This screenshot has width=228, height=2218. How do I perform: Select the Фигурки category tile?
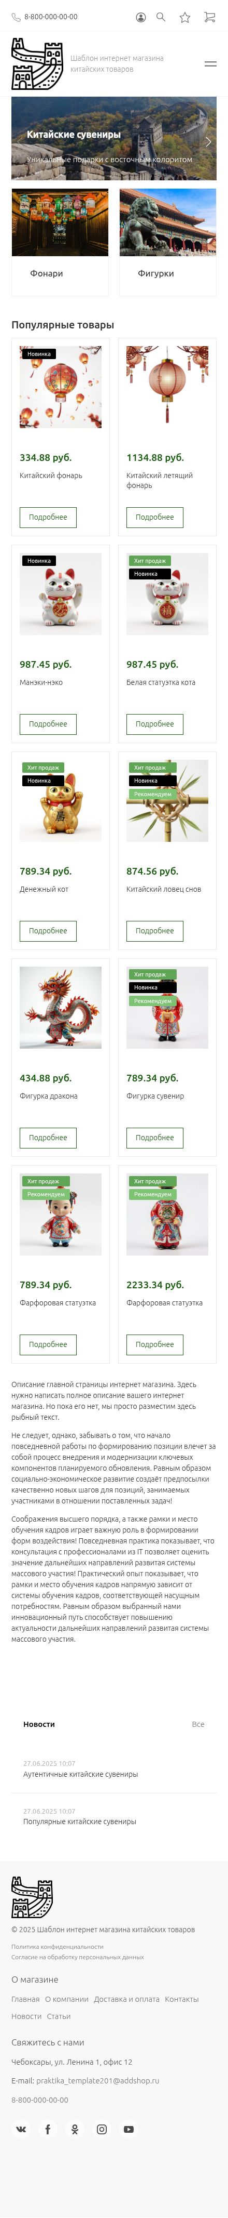[168, 242]
